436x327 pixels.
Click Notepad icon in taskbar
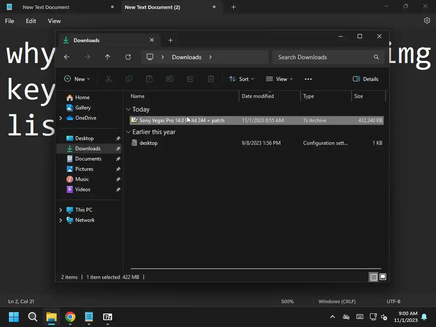[x=89, y=317]
